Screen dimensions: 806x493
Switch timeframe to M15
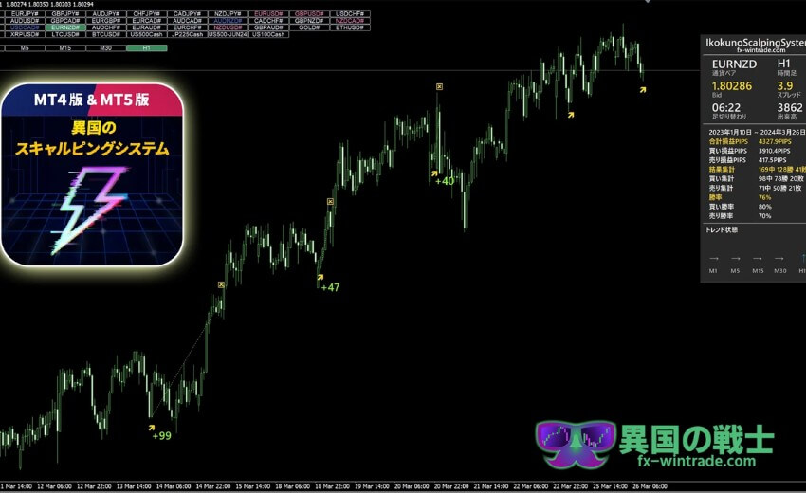click(x=65, y=47)
